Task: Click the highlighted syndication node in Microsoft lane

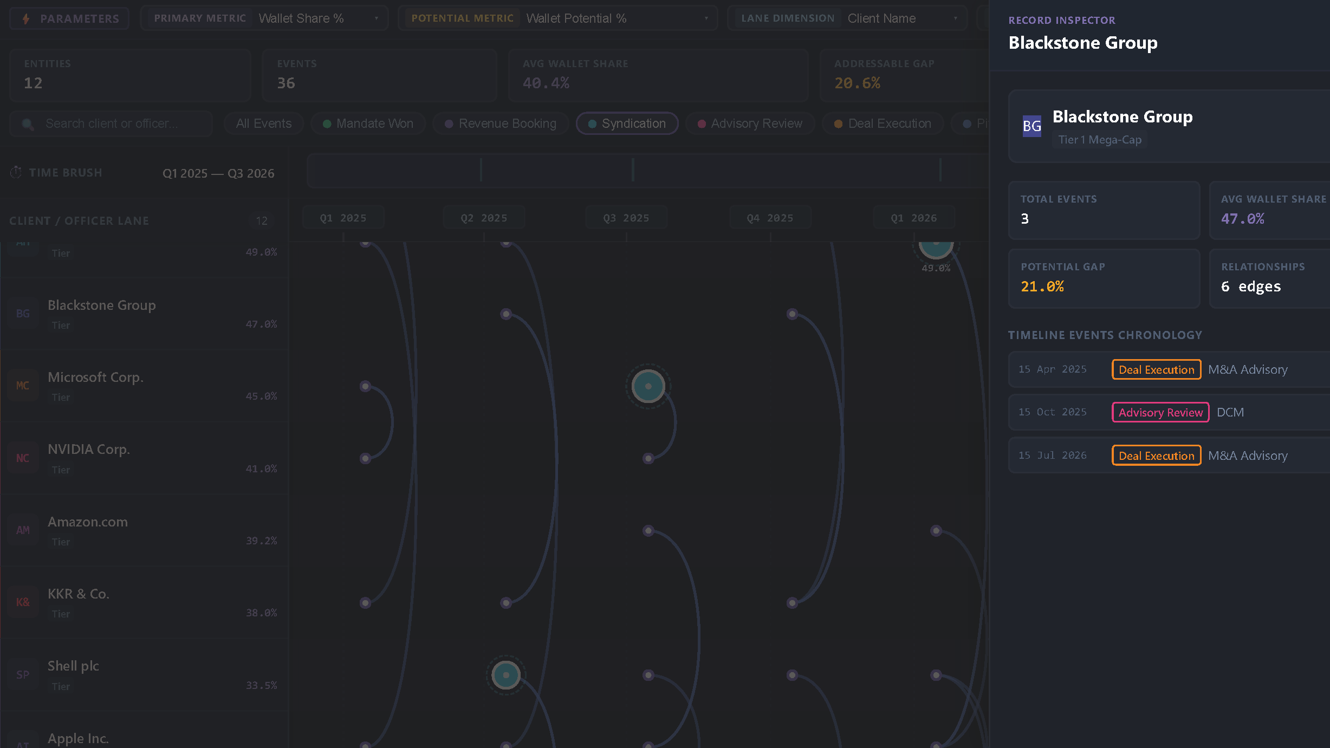Action: click(648, 386)
